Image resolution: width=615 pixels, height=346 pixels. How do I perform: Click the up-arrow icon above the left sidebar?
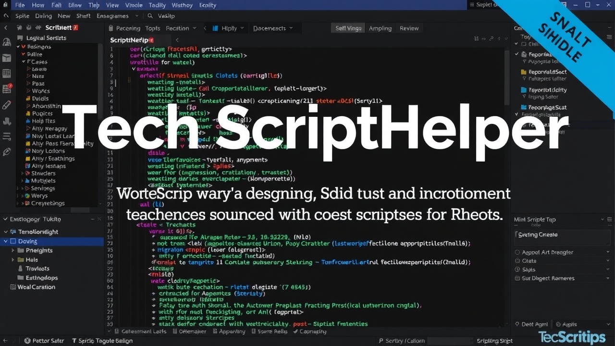pyautogui.click(x=6, y=16)
